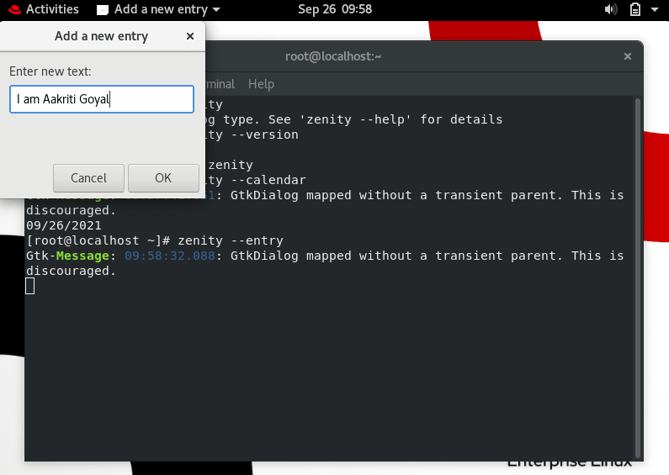Click the app icon beside 'Add a new entry'
The height and width of the screenshot is (475, 669).
point(103,10)
